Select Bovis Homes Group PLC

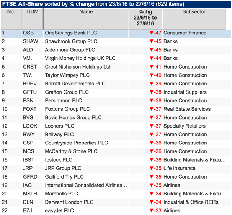coord(73,117)
